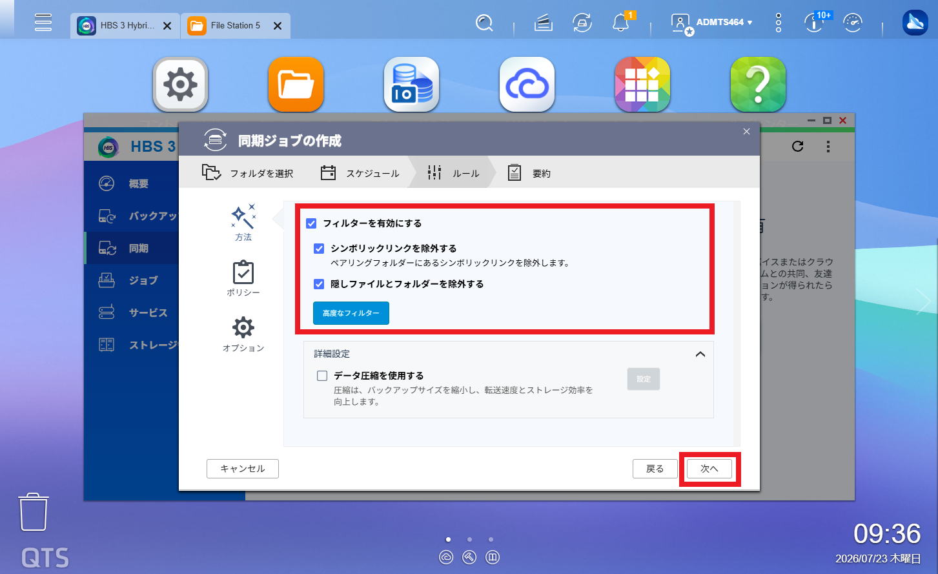This screenshot has width=938, height=574.
Task: Go to next desktop page with right arrow
Action: coord(923,302)
